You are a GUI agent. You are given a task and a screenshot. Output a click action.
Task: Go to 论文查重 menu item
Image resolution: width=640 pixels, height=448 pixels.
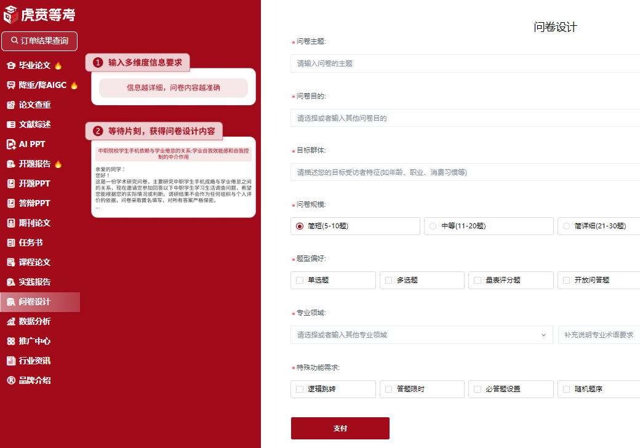tap(34, 105)
